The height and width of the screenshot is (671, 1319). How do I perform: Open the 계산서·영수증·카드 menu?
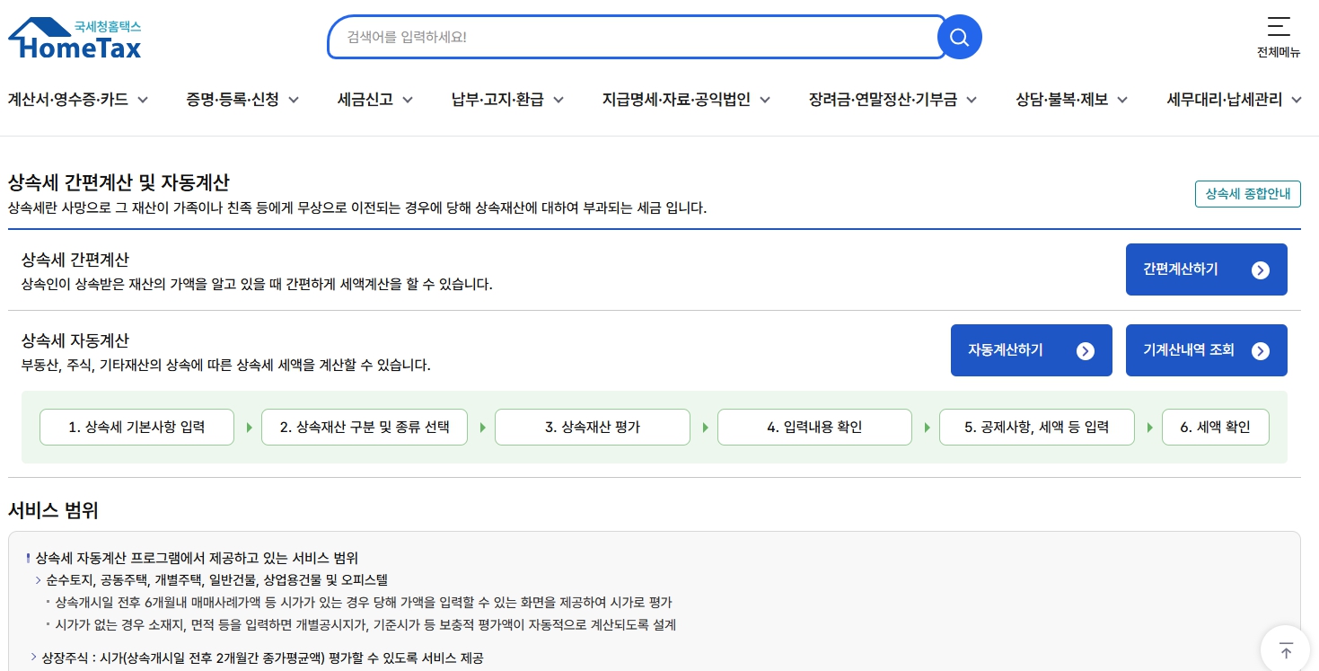pos(68,100)
